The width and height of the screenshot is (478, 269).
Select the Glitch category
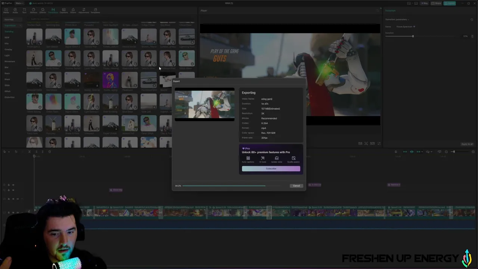[x=7, y=91]
